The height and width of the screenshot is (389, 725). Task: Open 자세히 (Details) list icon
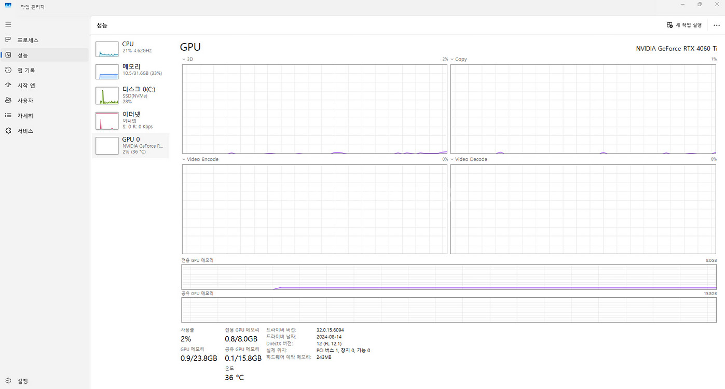8,116
